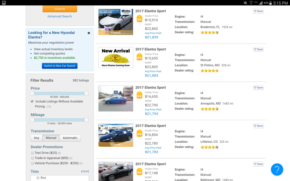Click the NEW tag icon for $17,148 listing

click(x=140, y=172)
